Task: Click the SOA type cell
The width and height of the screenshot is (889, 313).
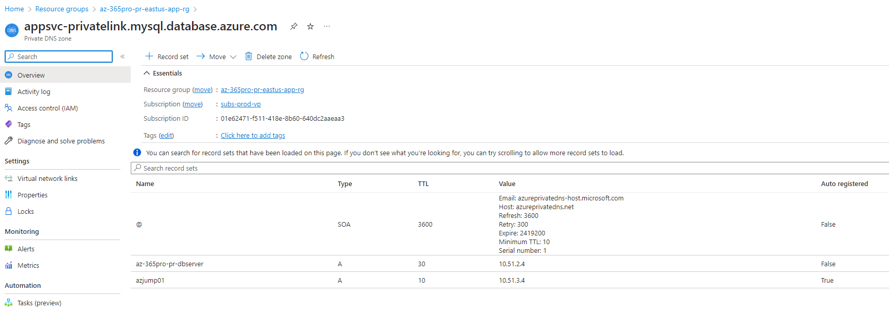Action: pyautogui.click(x=344, y=224)
